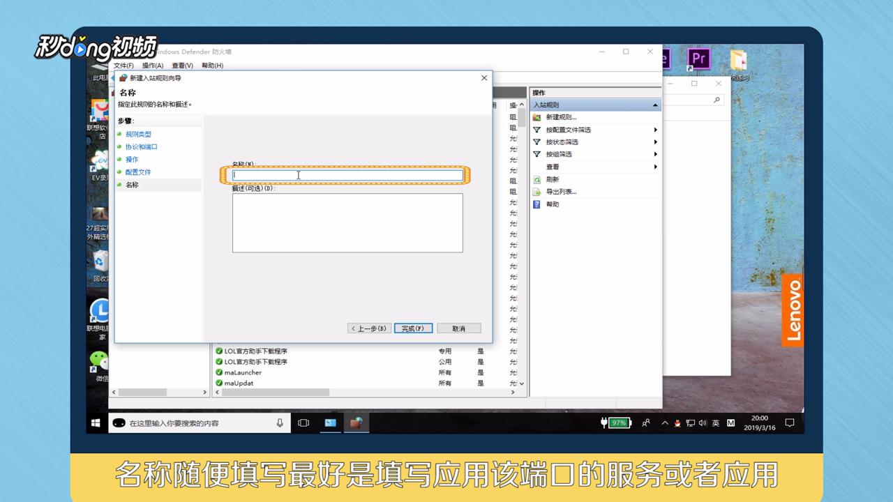893x502 pixels.
Task: Collapse the 入站规则 actions section
Action: (655, 105)
